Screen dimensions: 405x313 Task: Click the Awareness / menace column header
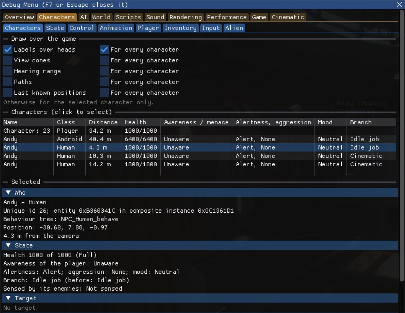tap(196, 122)
